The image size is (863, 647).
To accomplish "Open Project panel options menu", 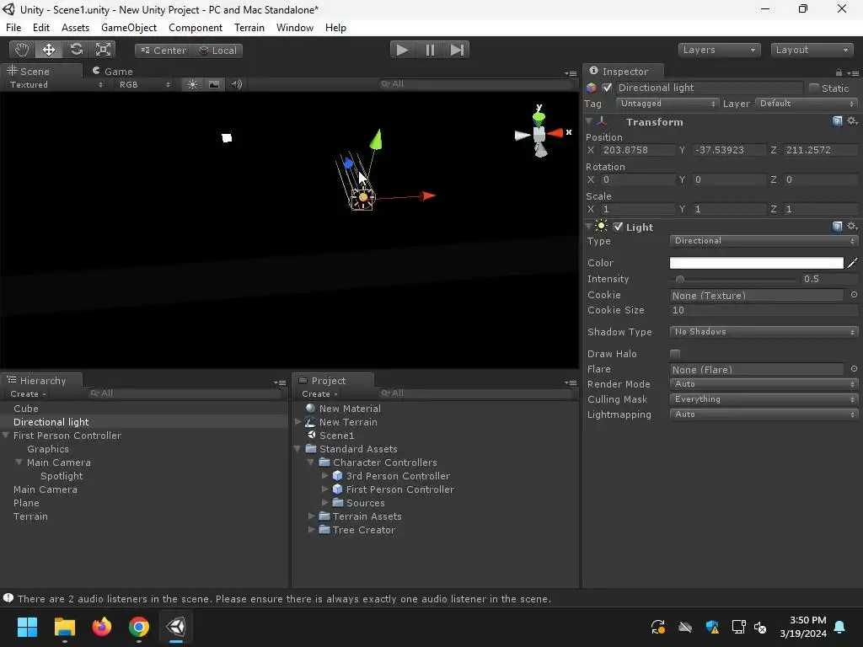I will (x=571, y=382).
